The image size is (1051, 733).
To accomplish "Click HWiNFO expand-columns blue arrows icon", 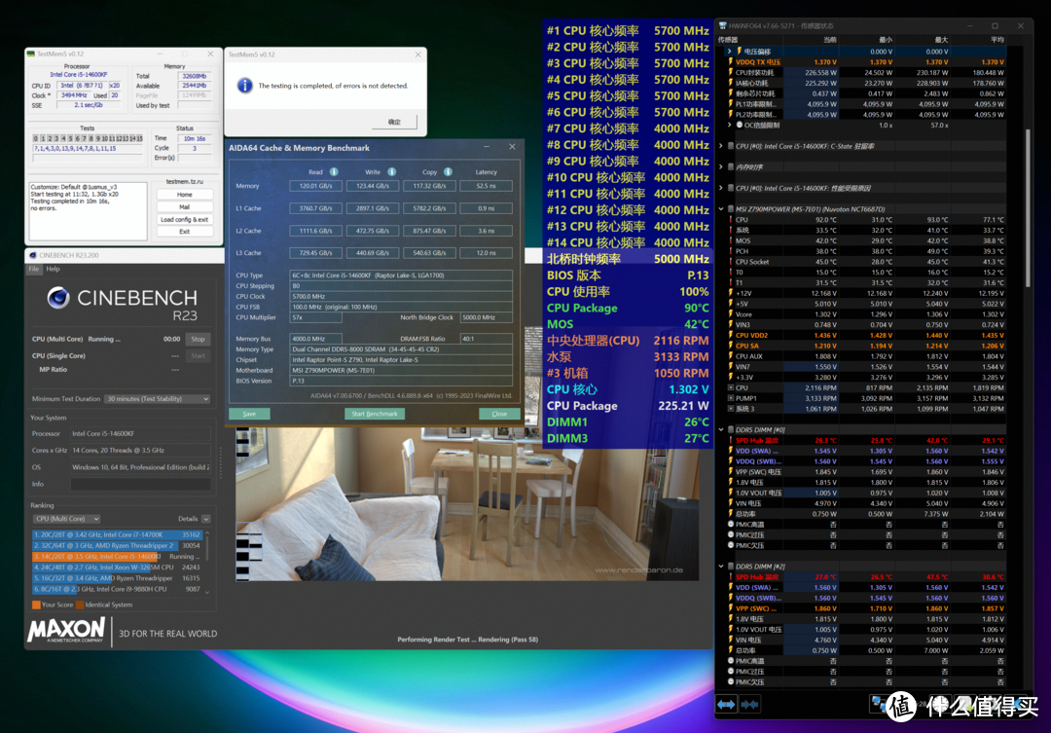I will [727, 704].
